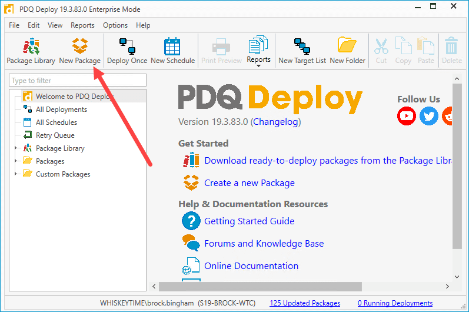The height and width of the screenshot is (312, 469).
Task: Select the Custom Packages folder
Action: (63, 174)
